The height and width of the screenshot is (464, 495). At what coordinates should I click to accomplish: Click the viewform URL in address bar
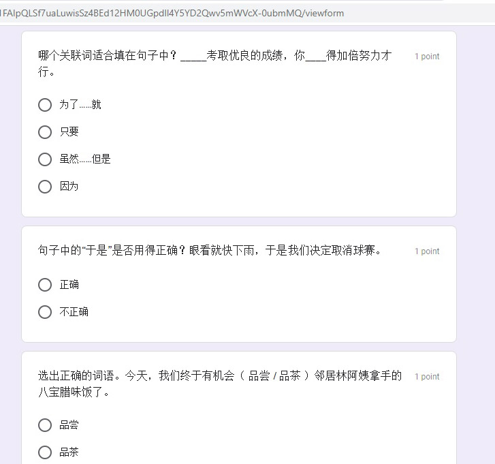(172, 13)
